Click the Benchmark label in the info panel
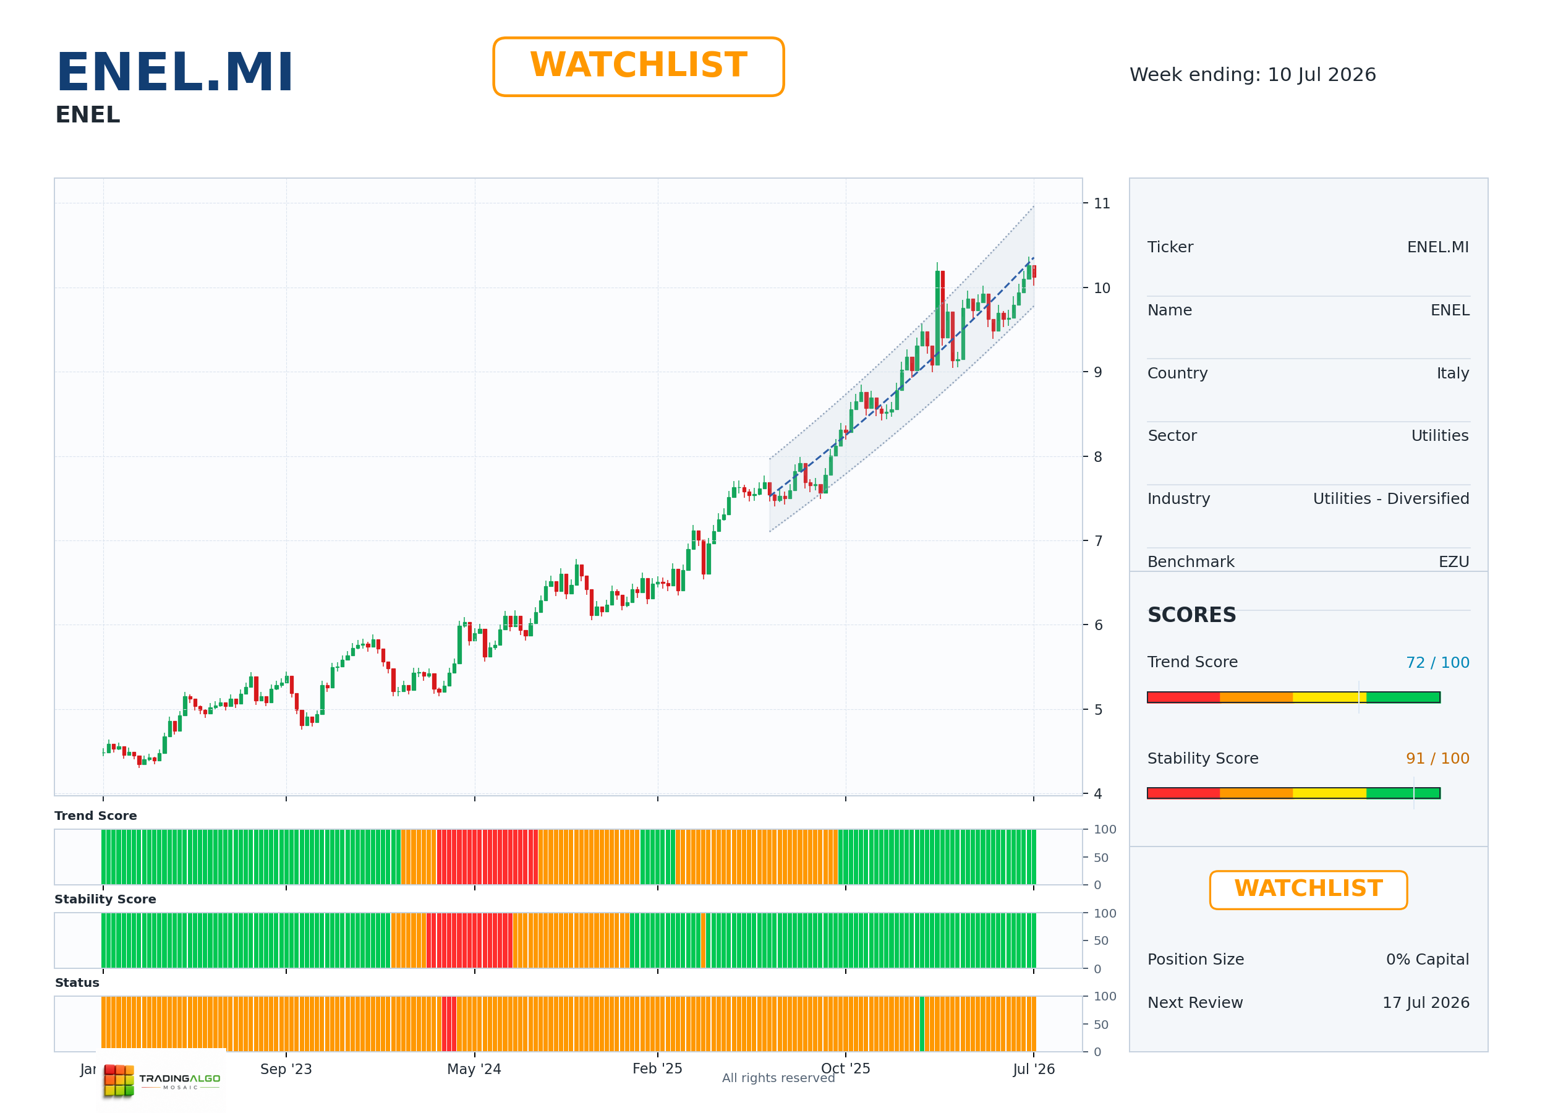The width and height of the screenshot is (1558, 1113). click(1191, 561)
